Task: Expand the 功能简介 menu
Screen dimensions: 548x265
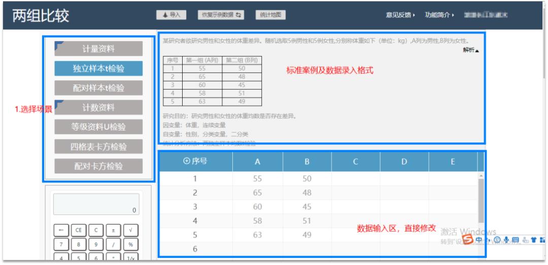Action: click(x=439, y=15)
